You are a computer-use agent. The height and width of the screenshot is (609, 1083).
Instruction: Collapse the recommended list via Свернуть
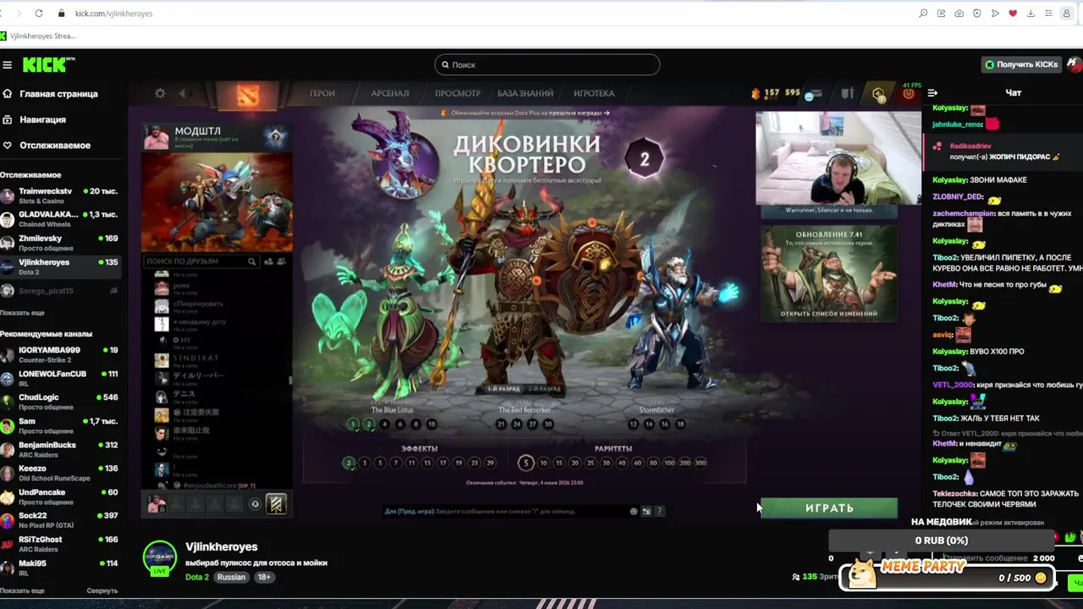click(x=102, y=590)
